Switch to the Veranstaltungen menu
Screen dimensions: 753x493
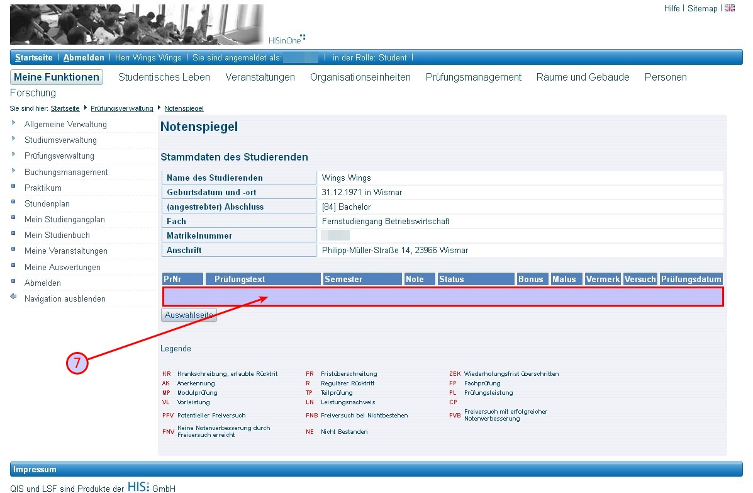pos(260,77)
